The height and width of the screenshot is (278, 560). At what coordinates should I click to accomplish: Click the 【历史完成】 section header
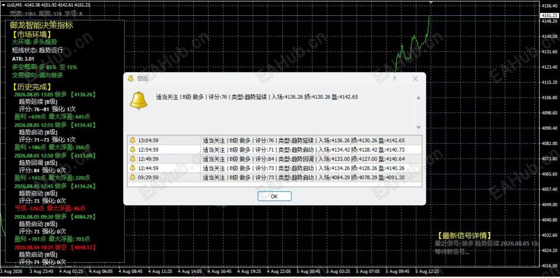pos(32,87)
